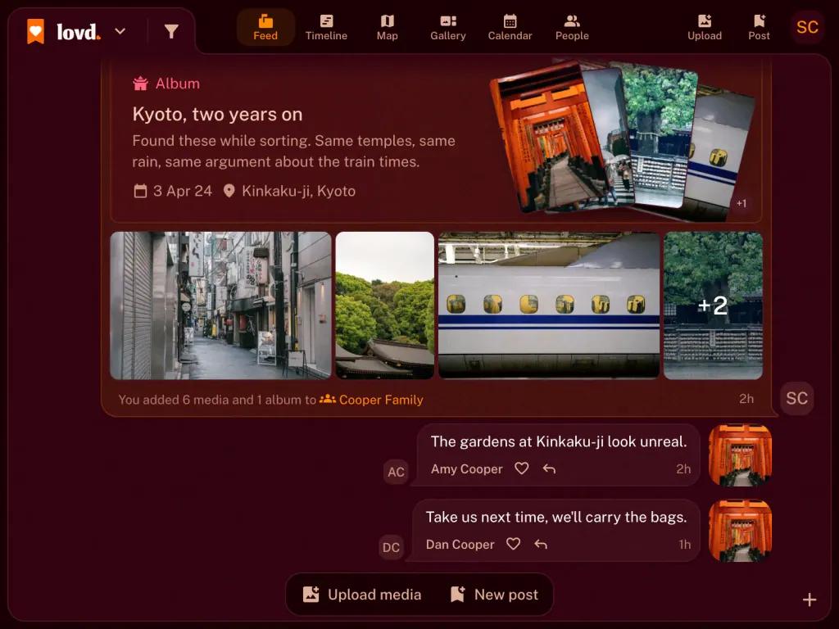Open the Cooper Family group link
Viewport: 839px width, 629px height.
(x=381, y=400)
